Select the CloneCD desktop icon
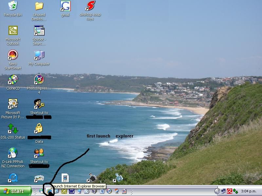Viewport: 262px width, 196px height. pos(13,82)
